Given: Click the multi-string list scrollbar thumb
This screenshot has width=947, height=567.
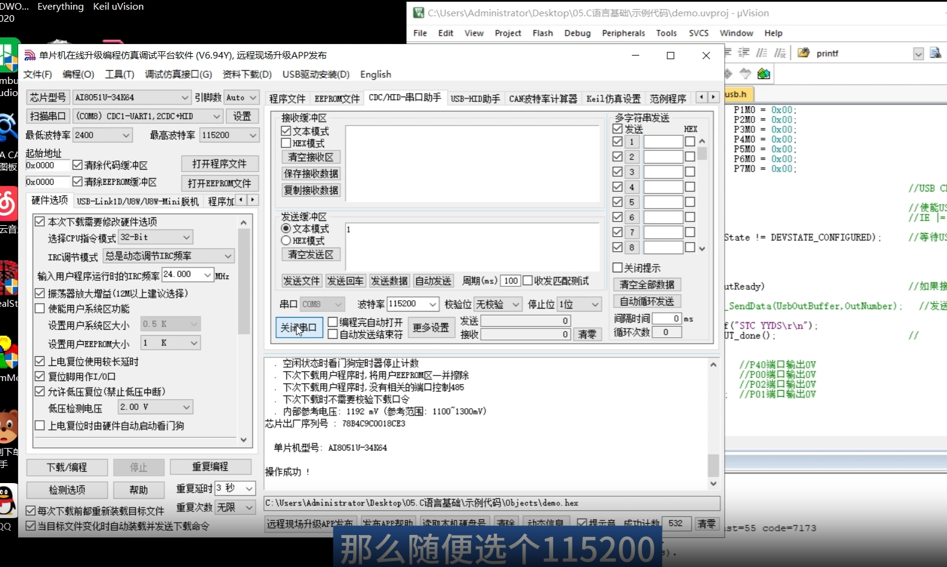Looking at the screenshot, I should coord(702,153).
